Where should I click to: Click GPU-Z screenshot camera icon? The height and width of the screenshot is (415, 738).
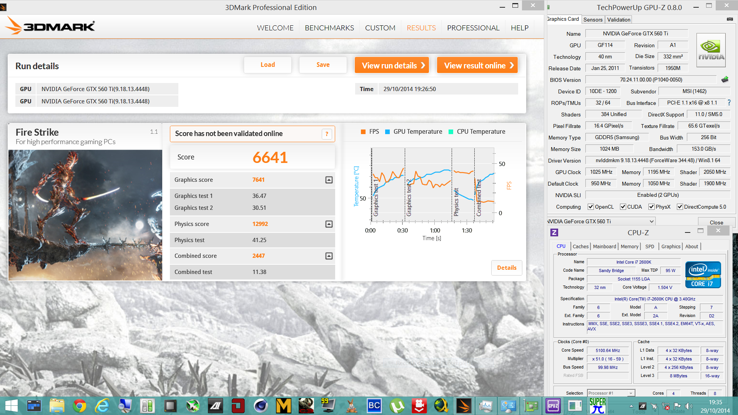(x=730, y=19)
